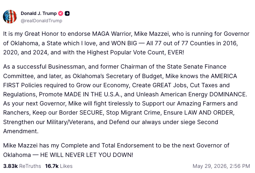The width and height of the screenshot is (255, 173).
Task: Click the pink verified checkmark badge
Action: [x=61, y=14]
